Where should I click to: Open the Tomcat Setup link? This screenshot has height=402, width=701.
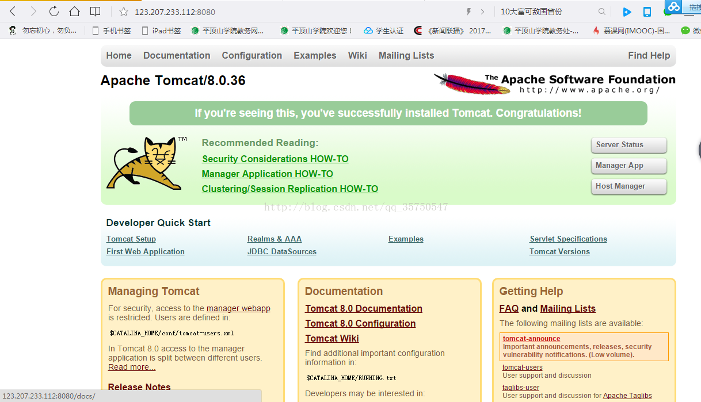(x=131, y=239)
